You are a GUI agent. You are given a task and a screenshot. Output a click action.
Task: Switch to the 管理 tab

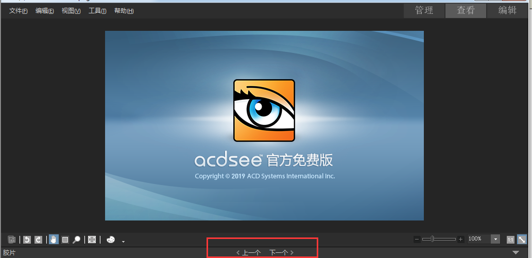(x=424, y=10)
